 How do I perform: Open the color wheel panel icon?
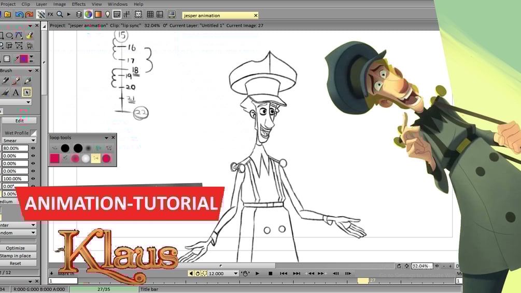tap(88, 15)
